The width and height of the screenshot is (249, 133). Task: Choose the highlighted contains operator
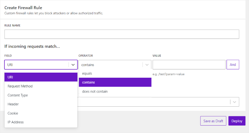click(x=115, y=82)
